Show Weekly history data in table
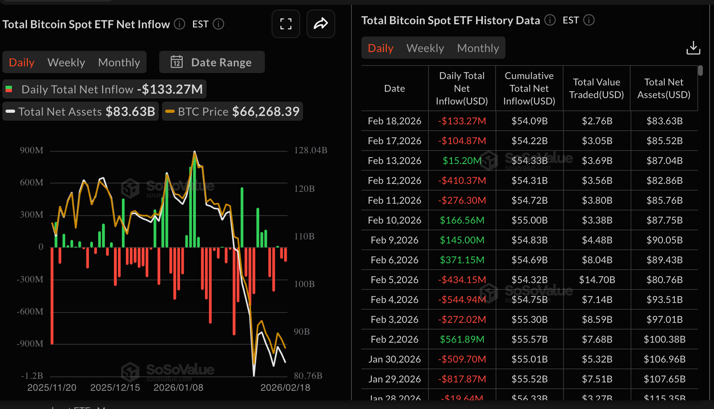714x409 pixels. (x=425, y=48)
